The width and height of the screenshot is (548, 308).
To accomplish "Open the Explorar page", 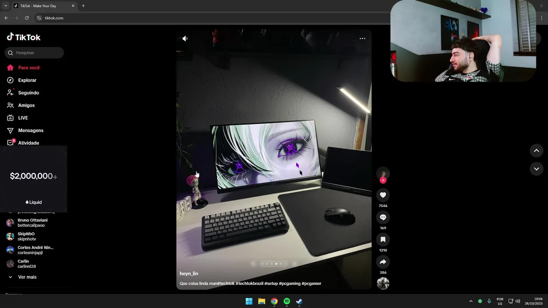I will point(22,80).
